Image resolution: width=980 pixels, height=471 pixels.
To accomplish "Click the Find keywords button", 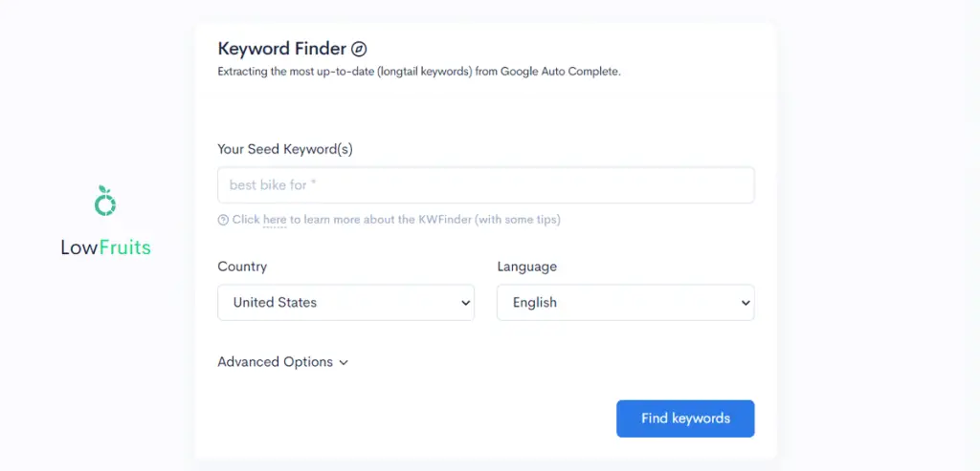I will (x=685, y=418).
